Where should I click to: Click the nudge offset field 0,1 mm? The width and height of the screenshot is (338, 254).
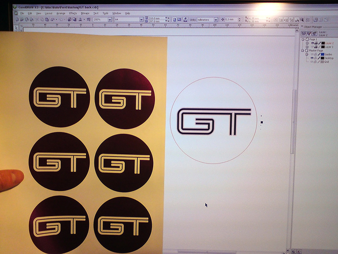231,20
